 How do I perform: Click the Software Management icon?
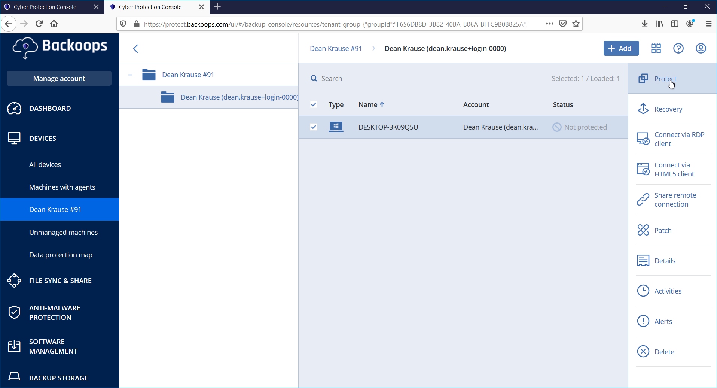(x=14, y=346)
